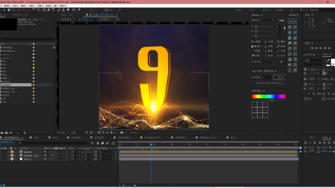Expand layer 1 properties in timeline
This screenshot has height=188, width=335.
pyautogui.click(x=9, y=152)
